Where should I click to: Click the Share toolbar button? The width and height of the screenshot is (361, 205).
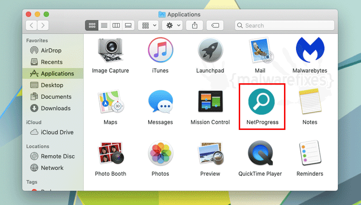194,26
